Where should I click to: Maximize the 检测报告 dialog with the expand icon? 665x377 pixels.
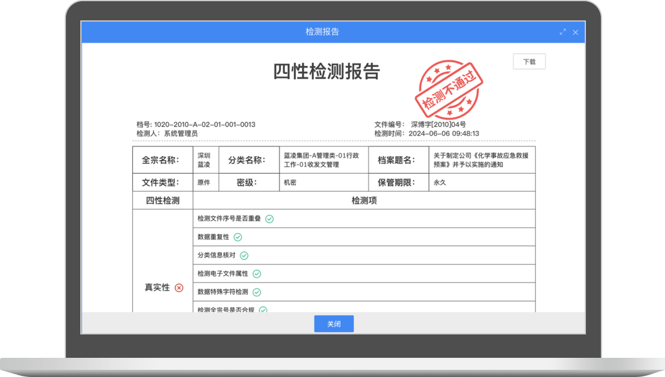tap(563, 32)
